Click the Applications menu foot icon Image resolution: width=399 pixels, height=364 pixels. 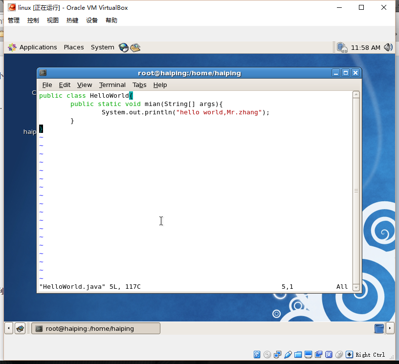[x=12, y=47]
